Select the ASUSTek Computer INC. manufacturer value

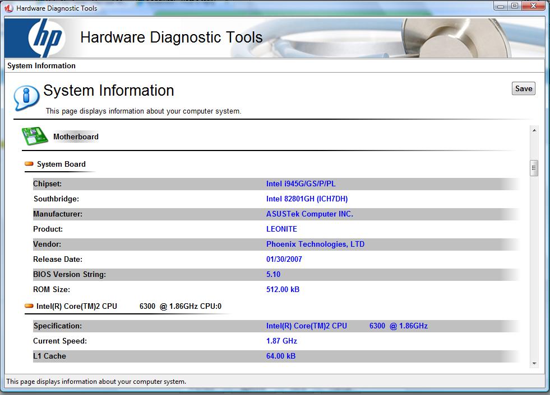coord(309,214)
